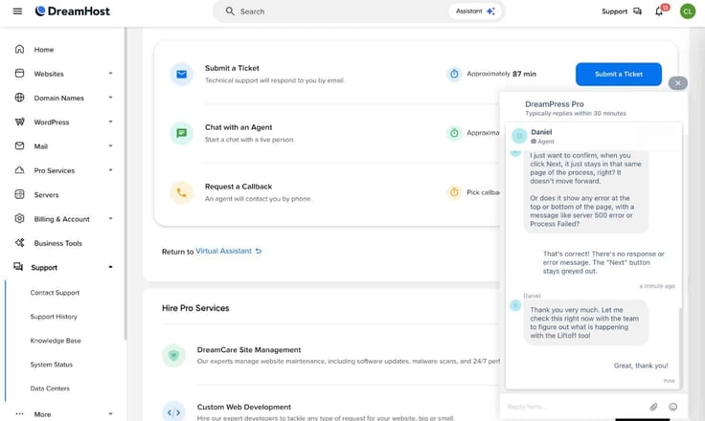705x421 pixels.
Task: Expand the Billing & Account menu arrow
Action: 110,219
